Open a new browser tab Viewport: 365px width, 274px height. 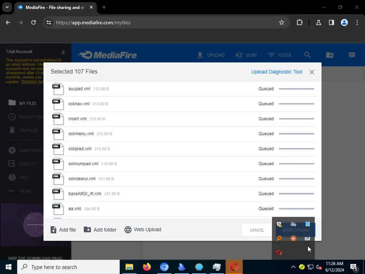[104, 7]
